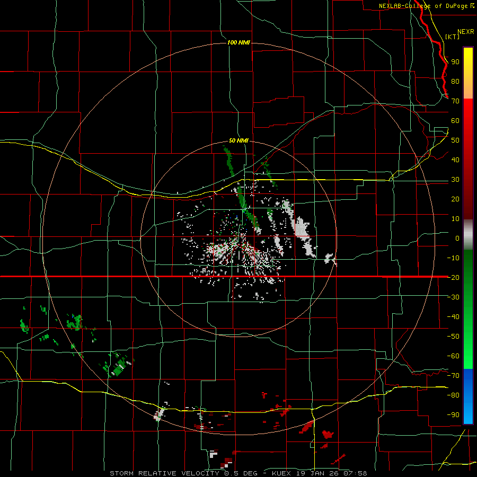The height and width of the screenshot is (477, 477).
Task: Click the Storm Relative Velocity caption at bottom
Action: tap(238, 473)
